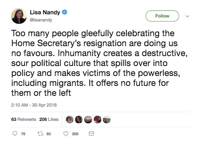Open the Lisa Nandy display name link
This screenshot has height=144, width=201.
[45, 12]
